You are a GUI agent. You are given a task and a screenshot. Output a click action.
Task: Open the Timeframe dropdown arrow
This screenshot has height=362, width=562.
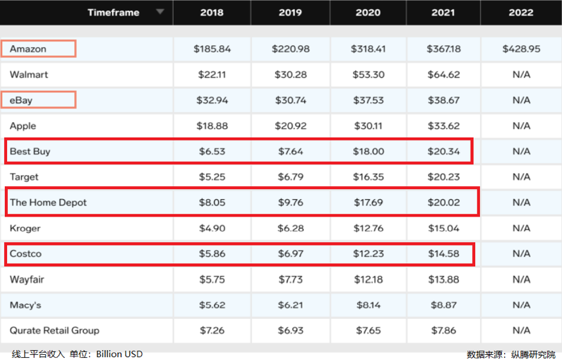[160, 12]
